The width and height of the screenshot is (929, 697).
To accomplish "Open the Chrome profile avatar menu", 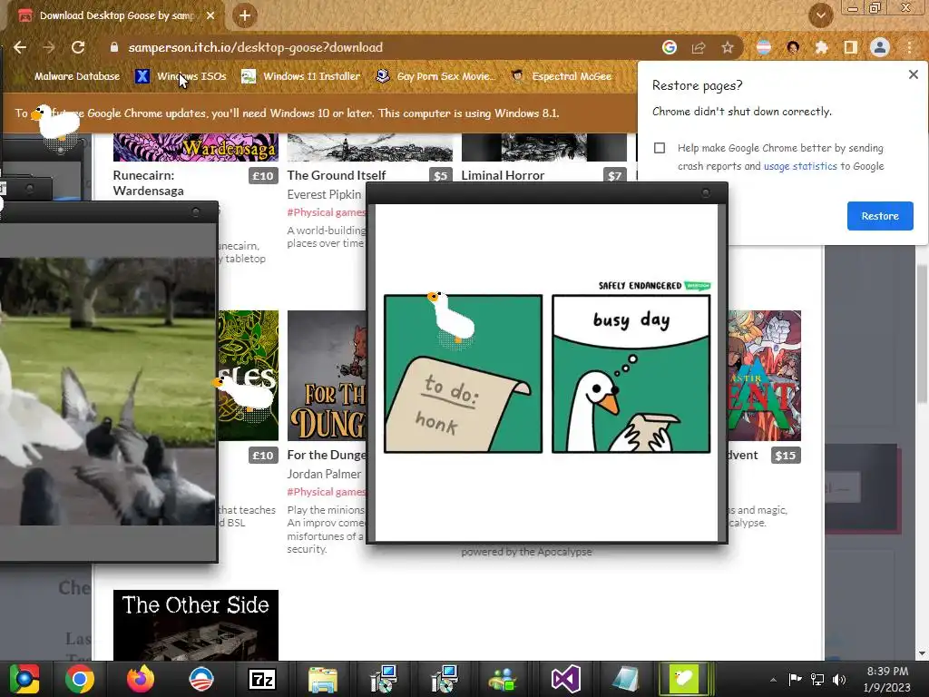I will coord(880,47).
